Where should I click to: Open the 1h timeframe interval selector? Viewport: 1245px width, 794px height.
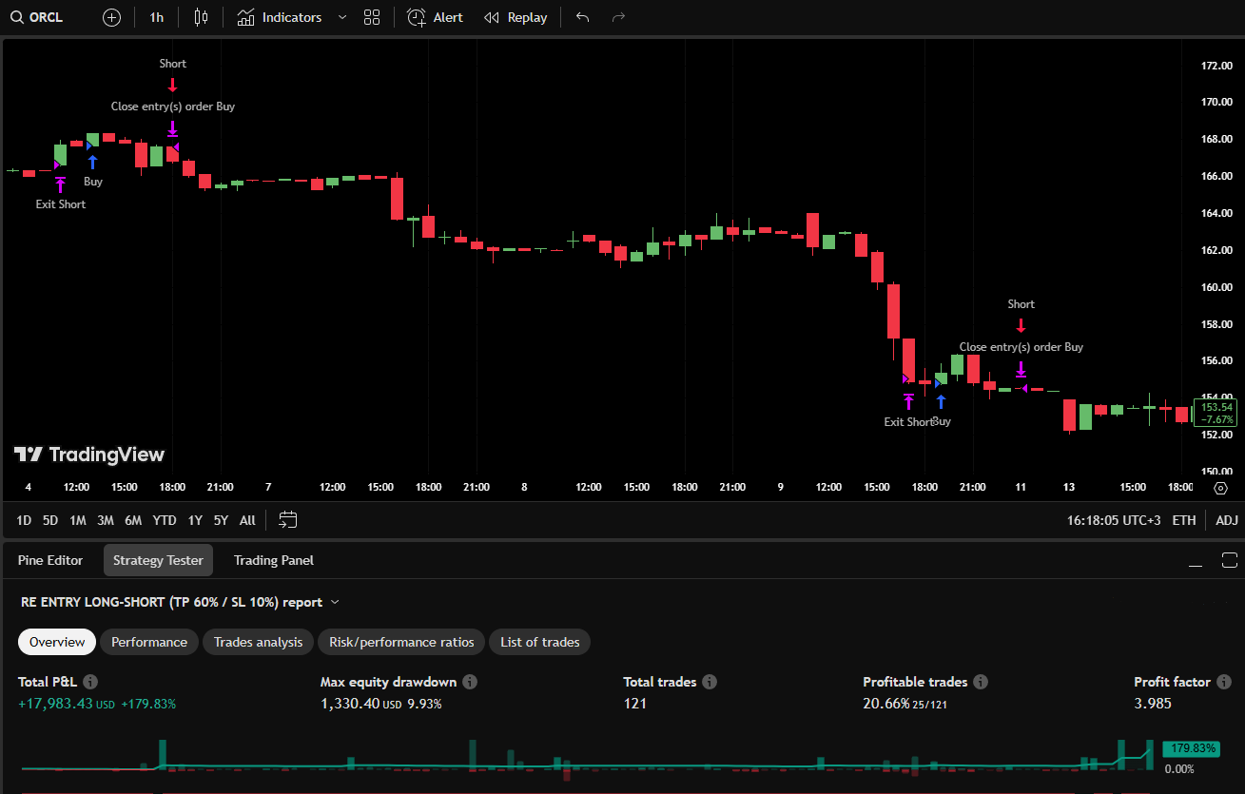(x=157, y=17)
